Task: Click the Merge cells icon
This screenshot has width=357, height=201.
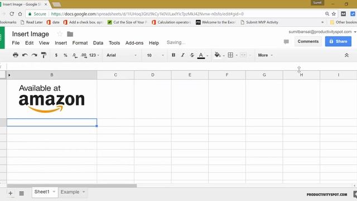Action: [x=243, y=55]
